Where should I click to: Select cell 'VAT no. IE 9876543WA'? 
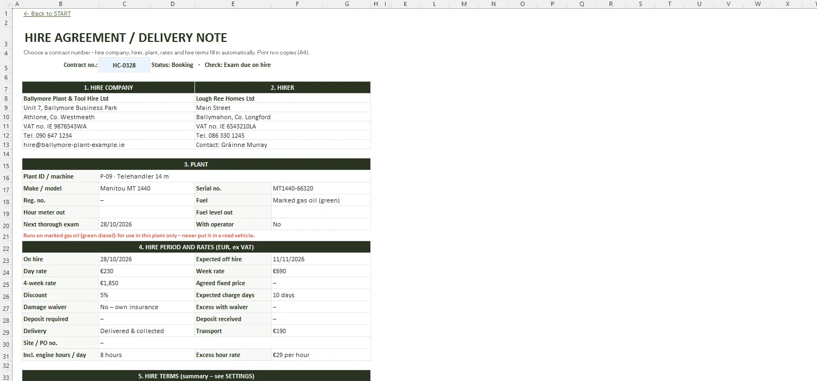click(x=108, y=126)
